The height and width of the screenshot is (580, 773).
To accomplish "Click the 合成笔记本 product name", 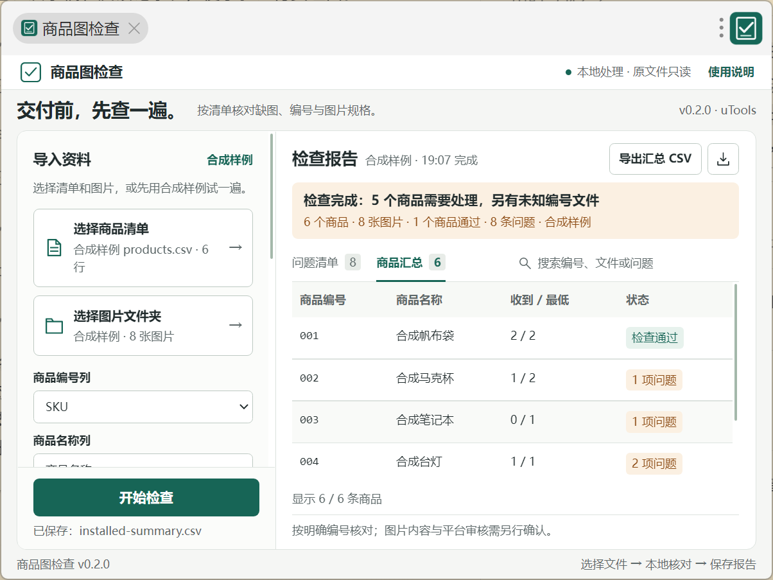I will click(x=425, y=420).
